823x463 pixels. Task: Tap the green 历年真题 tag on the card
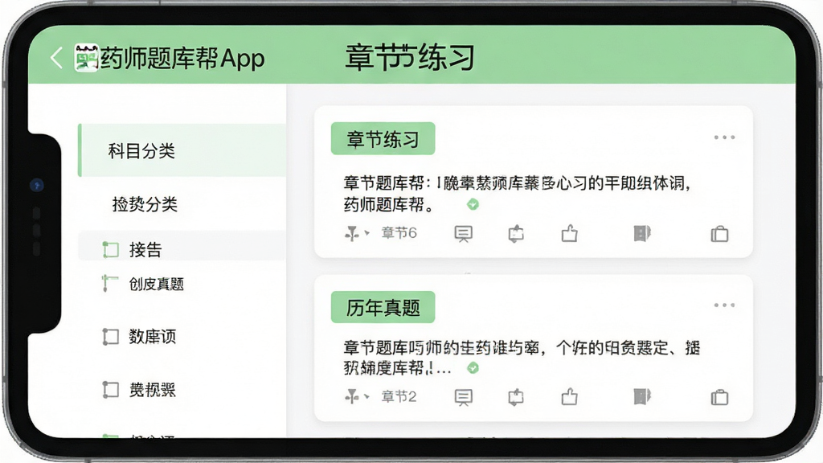383,307
